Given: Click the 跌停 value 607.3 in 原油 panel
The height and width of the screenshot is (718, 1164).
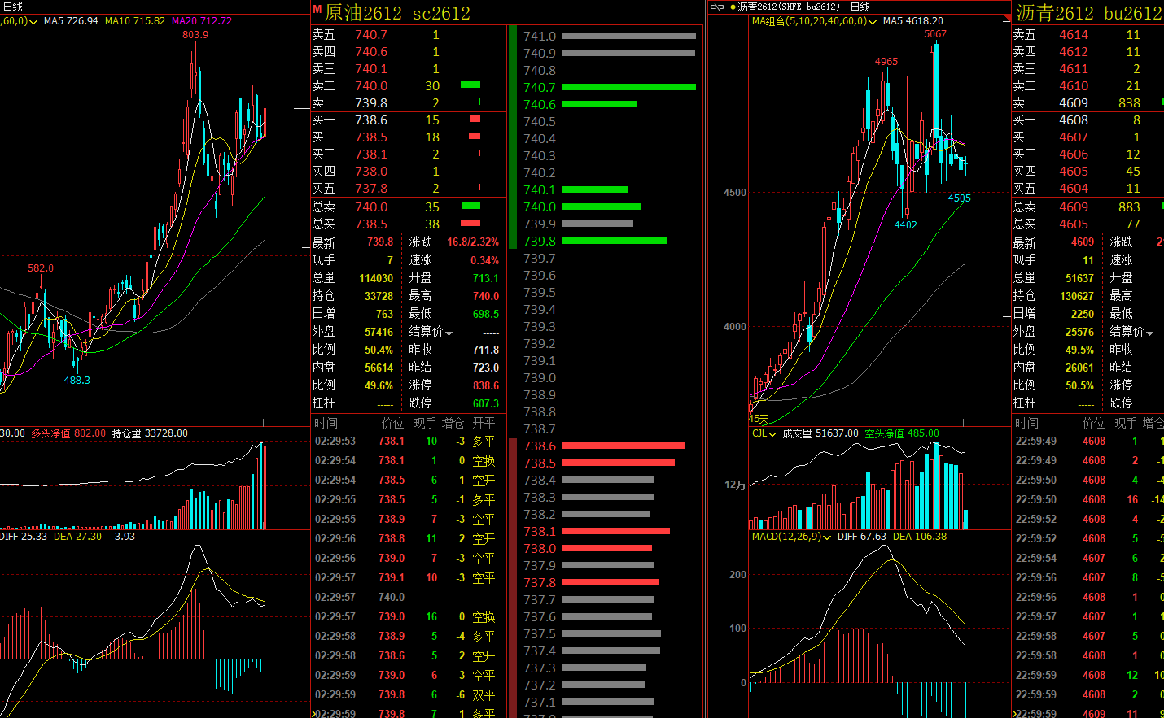Looking at the screenshot, I should point(486,403).
